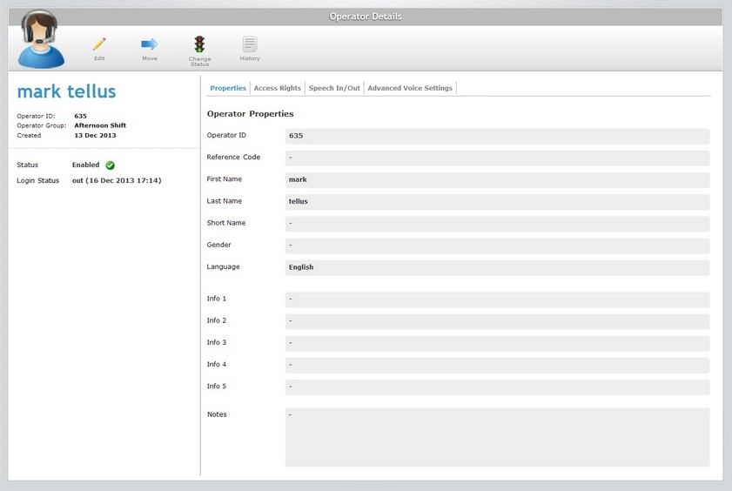Click the Info 4 field
This screenshot has height=491, width=732.
[497, 365]
